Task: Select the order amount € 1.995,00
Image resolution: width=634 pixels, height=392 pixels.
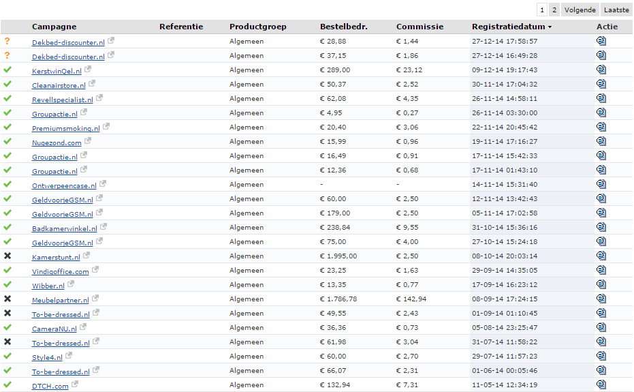Action: [338, 256]
